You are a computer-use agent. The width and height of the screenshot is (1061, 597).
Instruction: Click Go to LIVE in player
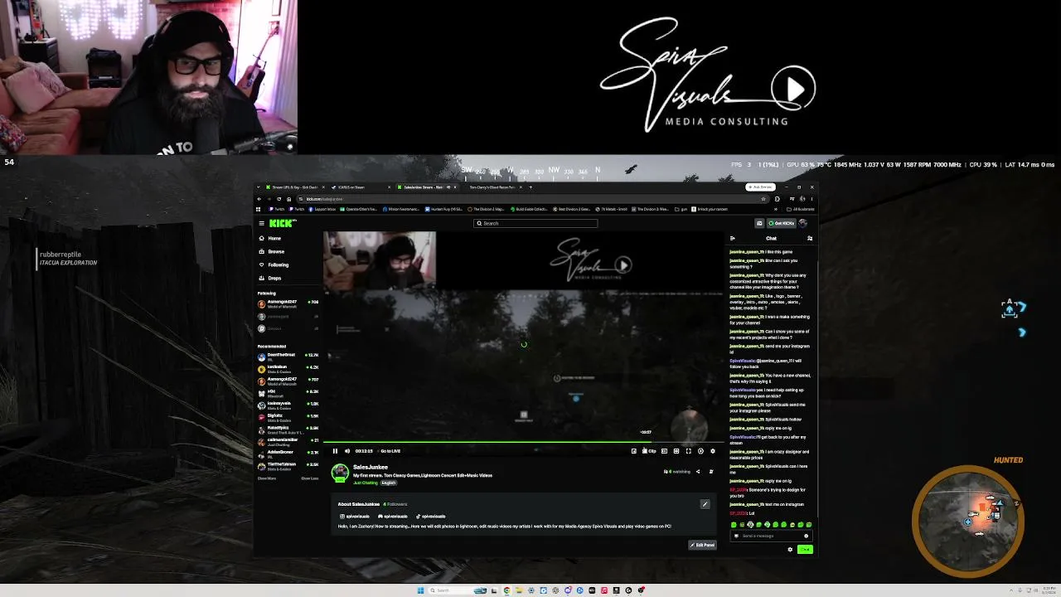(x=390, y=451)
